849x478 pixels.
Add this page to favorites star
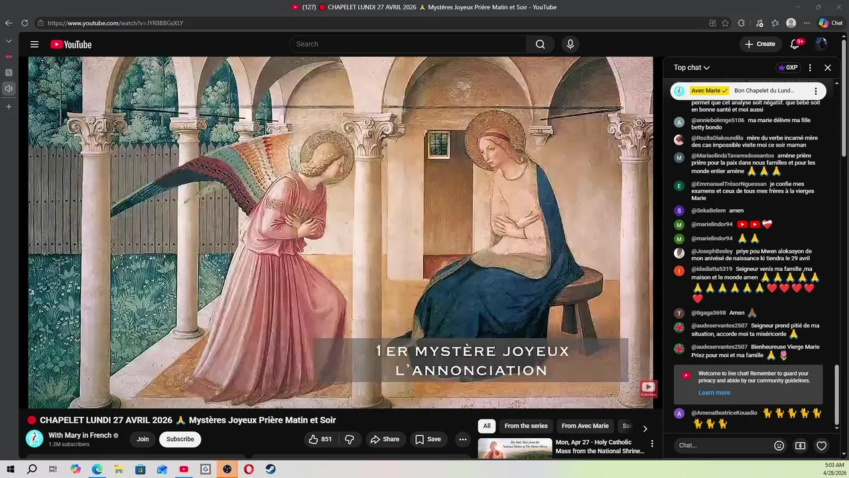point(726,23)
